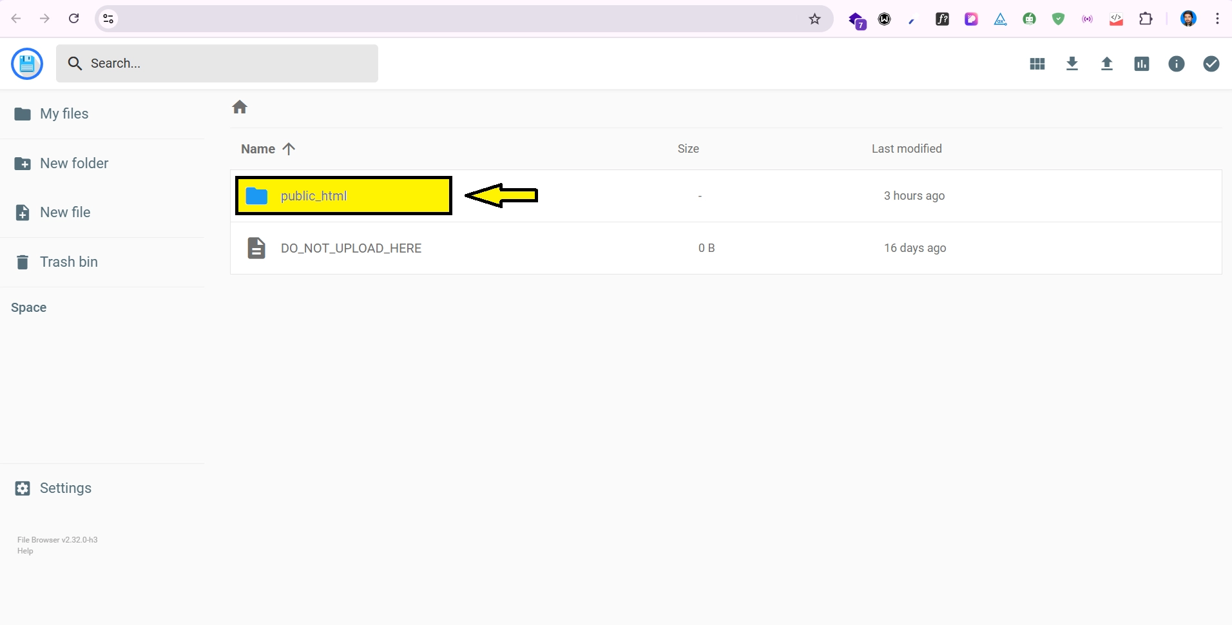Select the DO_NOT_UPLOAD_HERE file
This screenshot has height=625, width=1232.
coord(351,248)
